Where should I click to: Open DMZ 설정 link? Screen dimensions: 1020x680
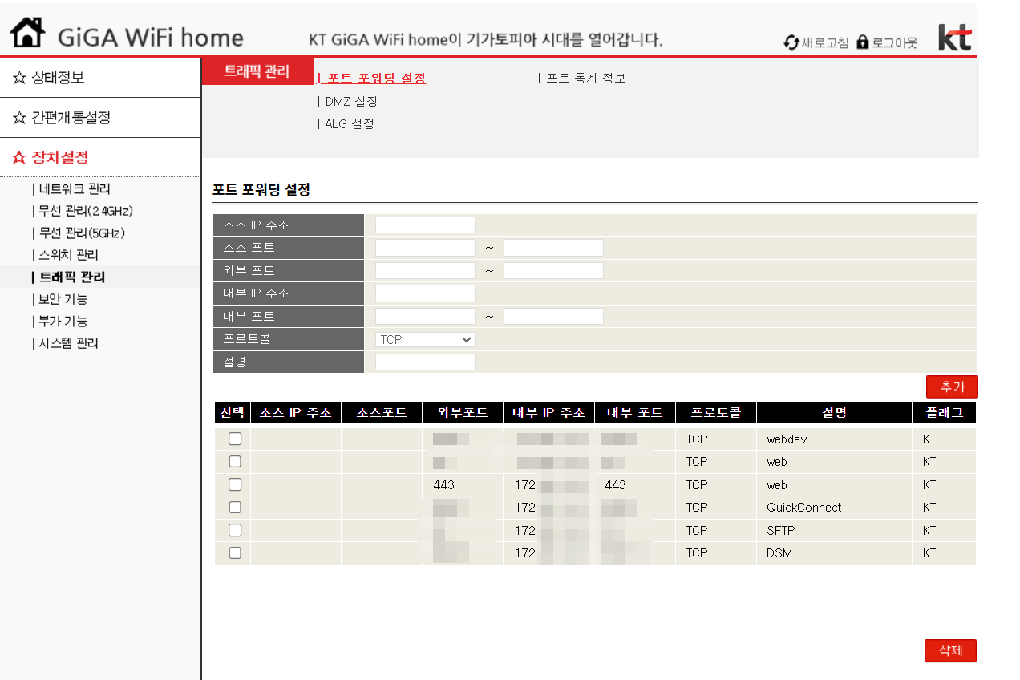(350, 102)
